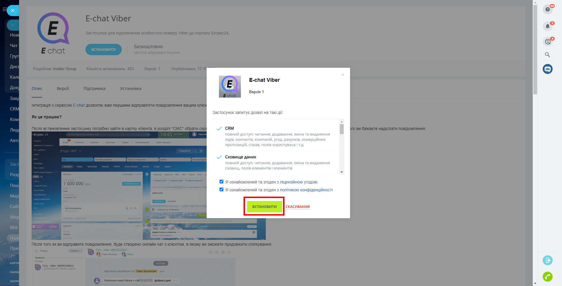562x286 pixels.
Task: Open the help icon with badge 44
Action: (548, 9)
